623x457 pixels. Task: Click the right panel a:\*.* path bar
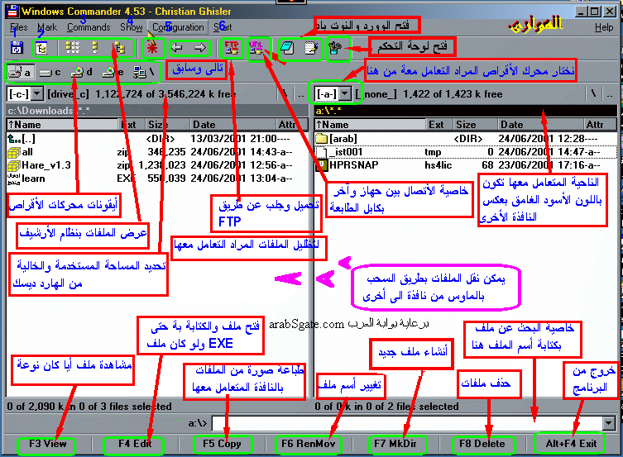(466, 111)
